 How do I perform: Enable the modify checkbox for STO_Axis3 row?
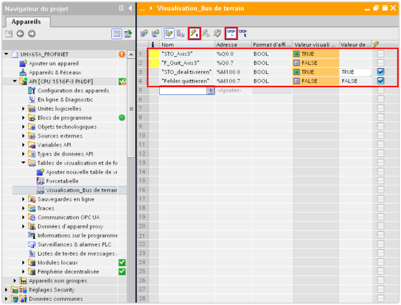click(x=381, y=54)
